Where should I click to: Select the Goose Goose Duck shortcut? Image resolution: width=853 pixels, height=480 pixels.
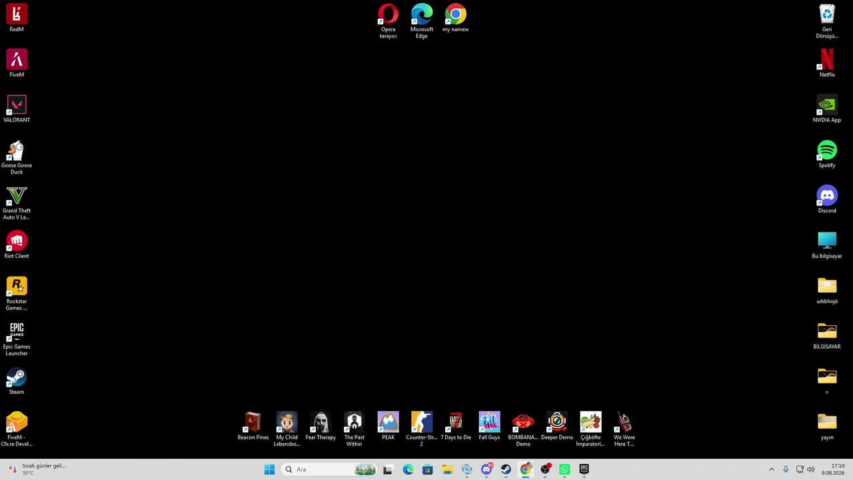point(17,157)
